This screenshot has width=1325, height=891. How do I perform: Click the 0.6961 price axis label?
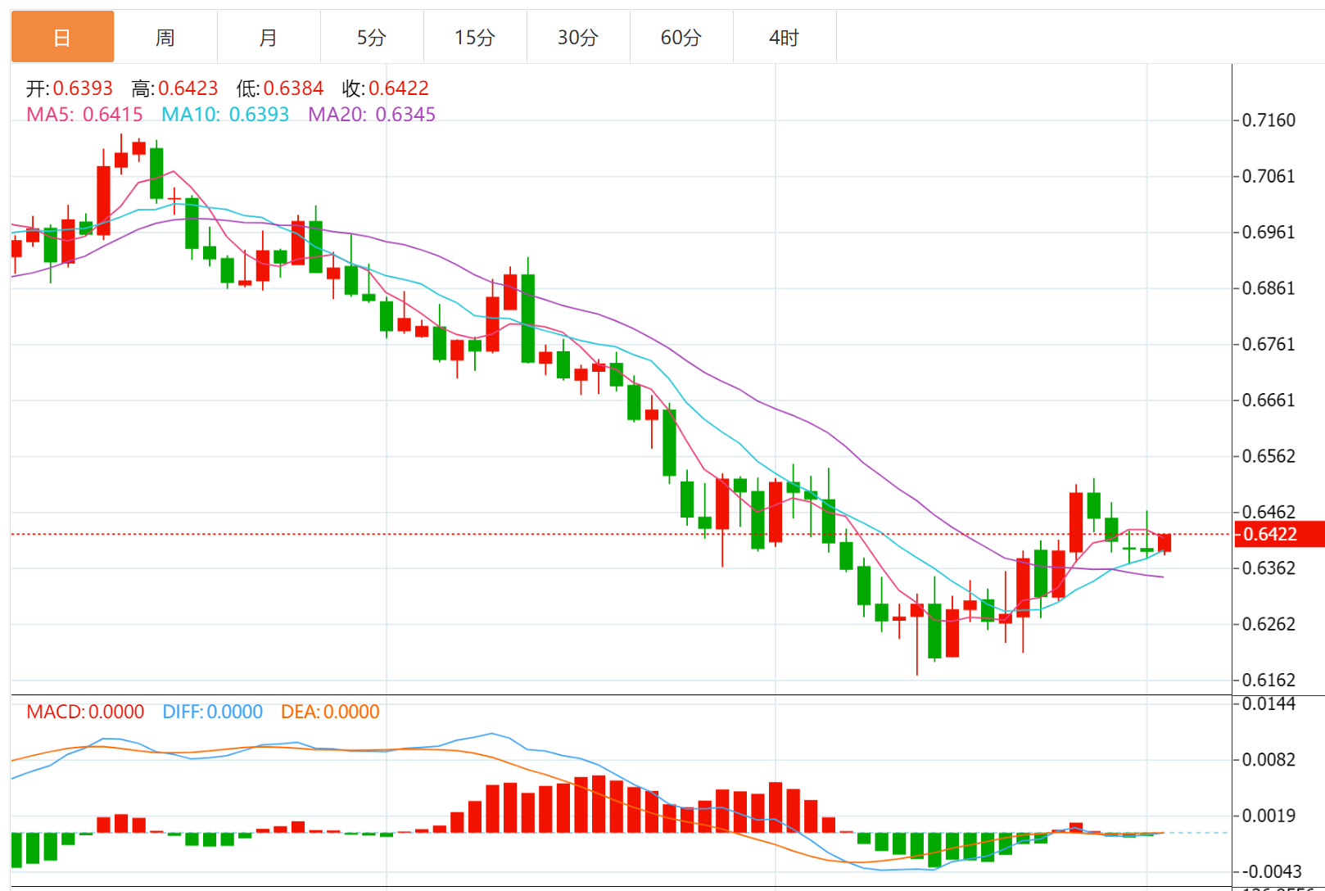click(1268, 233)
